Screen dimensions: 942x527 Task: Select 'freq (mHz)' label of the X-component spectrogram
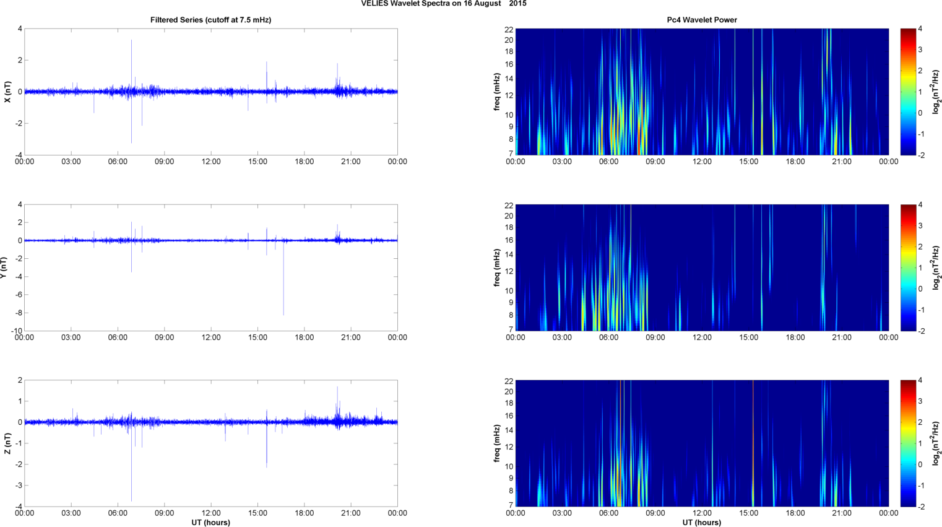point(497,92)
